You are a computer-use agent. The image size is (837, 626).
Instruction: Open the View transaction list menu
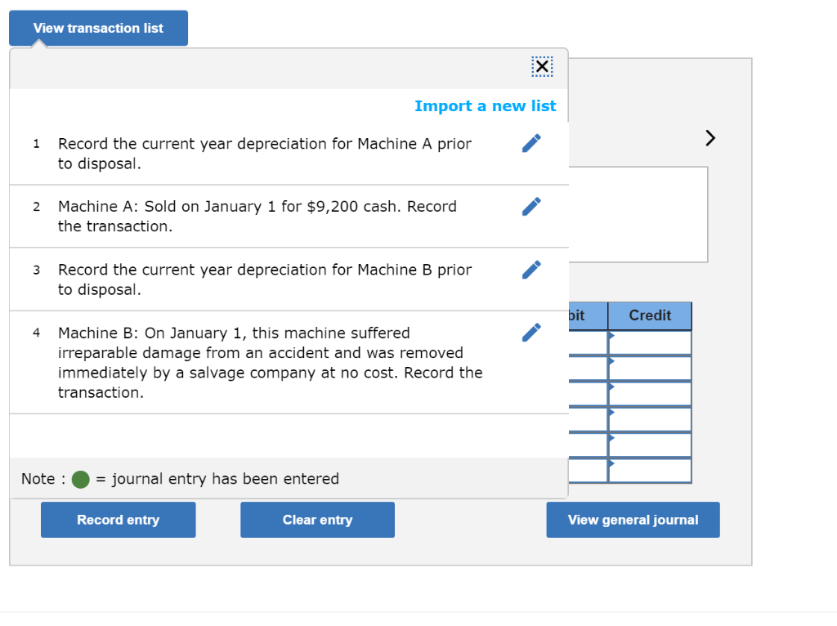click(98, 28)
